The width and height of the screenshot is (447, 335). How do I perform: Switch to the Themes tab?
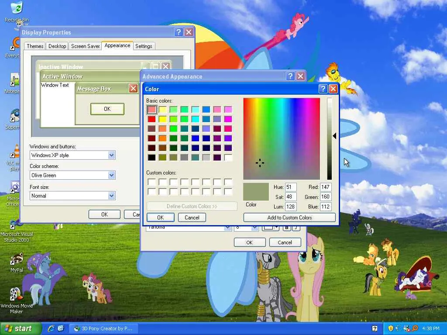click(x=35, y=46)
